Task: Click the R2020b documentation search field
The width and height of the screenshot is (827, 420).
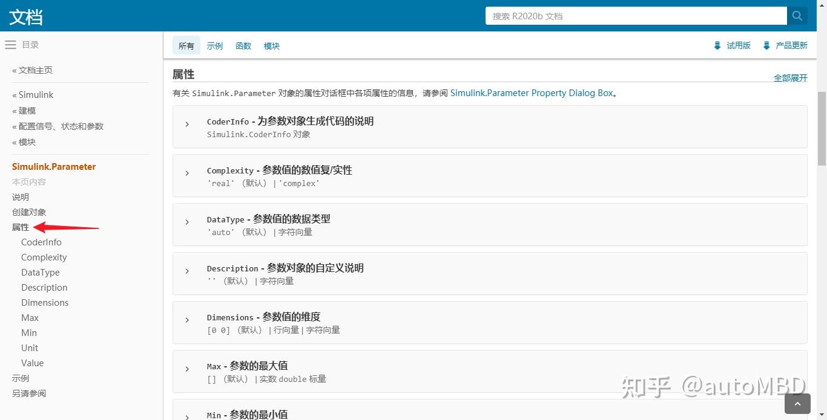Action: click(x=636, y=16)
